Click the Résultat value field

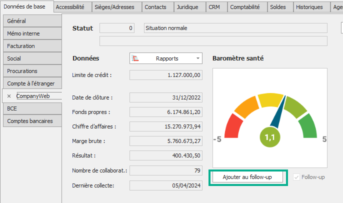166,155
